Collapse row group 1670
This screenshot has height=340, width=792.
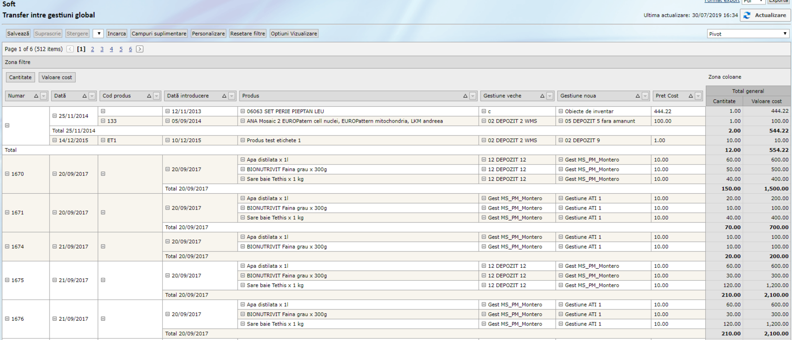[x=7, y=174]
